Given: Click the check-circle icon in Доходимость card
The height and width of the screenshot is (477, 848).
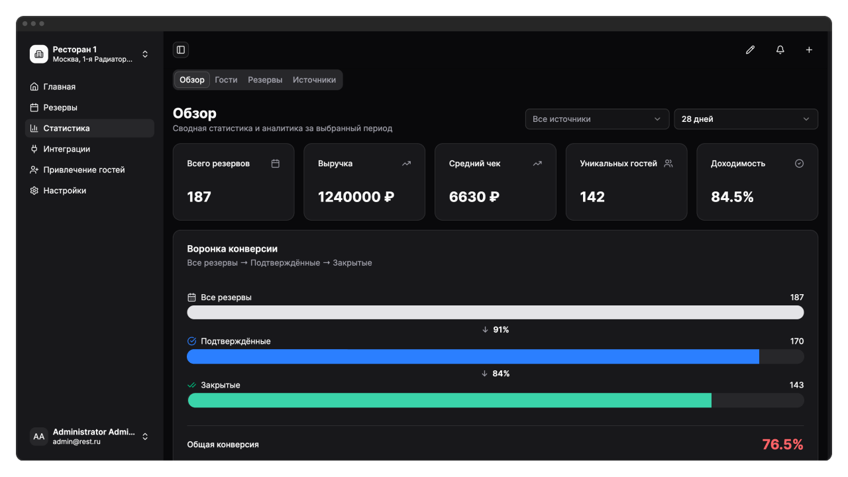Looking at the screenshot, I should [799, 164].
